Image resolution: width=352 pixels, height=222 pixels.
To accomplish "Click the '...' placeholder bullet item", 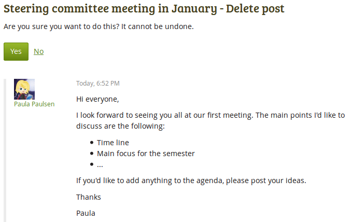I will click(x=100, y=164).
